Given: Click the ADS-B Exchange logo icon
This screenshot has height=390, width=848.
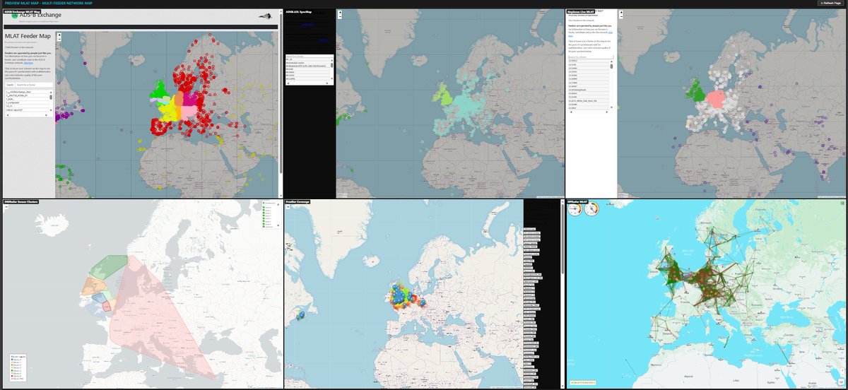Looking at the screenshot, I should [15, 16].
